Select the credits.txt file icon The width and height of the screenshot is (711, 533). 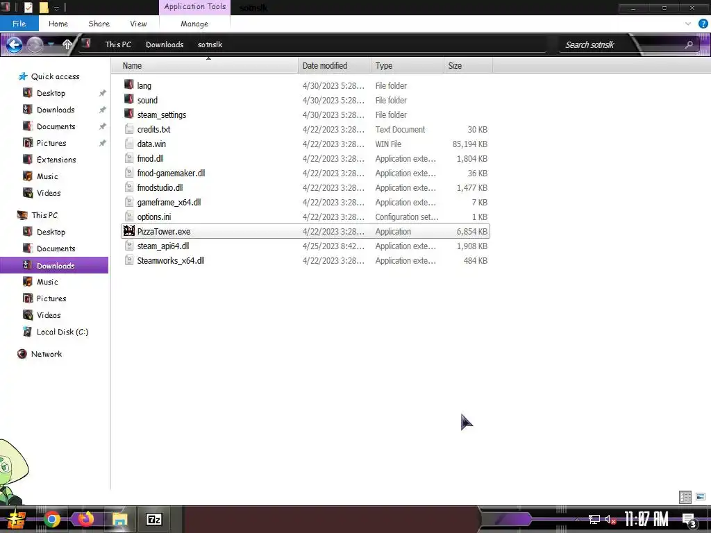pos(128,129)
